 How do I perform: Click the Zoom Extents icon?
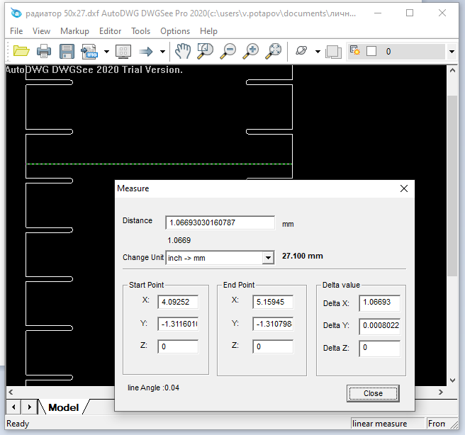pyautogui.click(x=274, y=51)
